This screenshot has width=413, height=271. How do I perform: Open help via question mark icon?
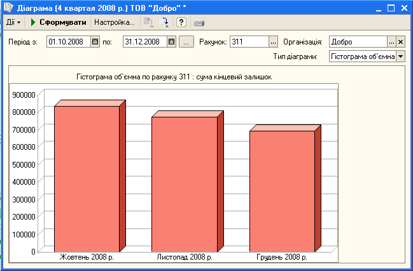181,22
